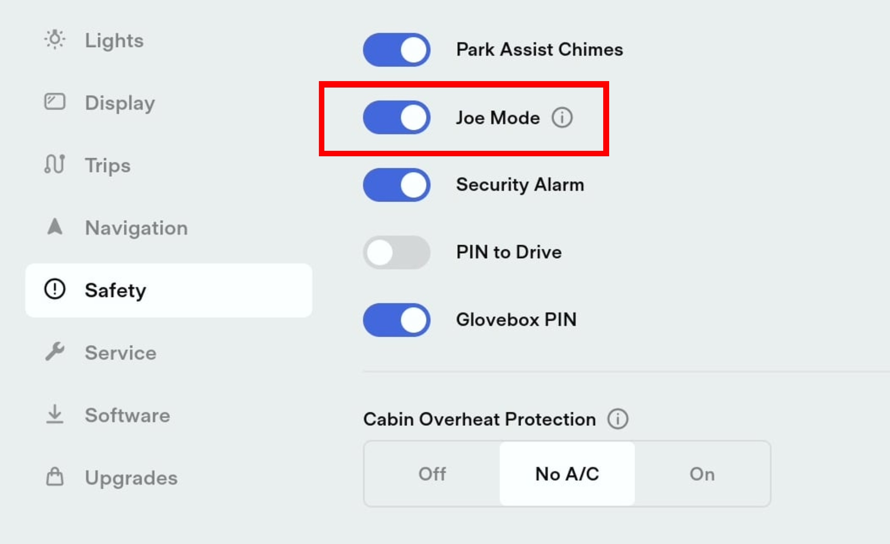Open the Safety settings tab
The height and width of the screenshot is (544, 890).
(x=168, y=290)
